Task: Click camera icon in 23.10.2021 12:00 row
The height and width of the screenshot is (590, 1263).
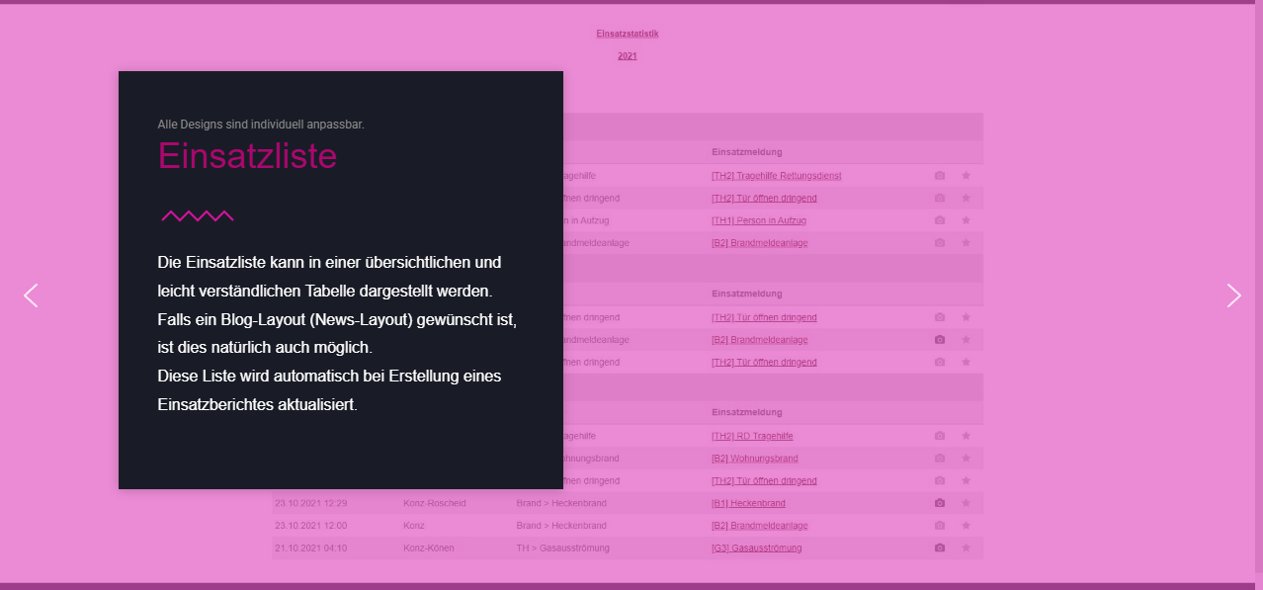Action: [x=940, y=526]
